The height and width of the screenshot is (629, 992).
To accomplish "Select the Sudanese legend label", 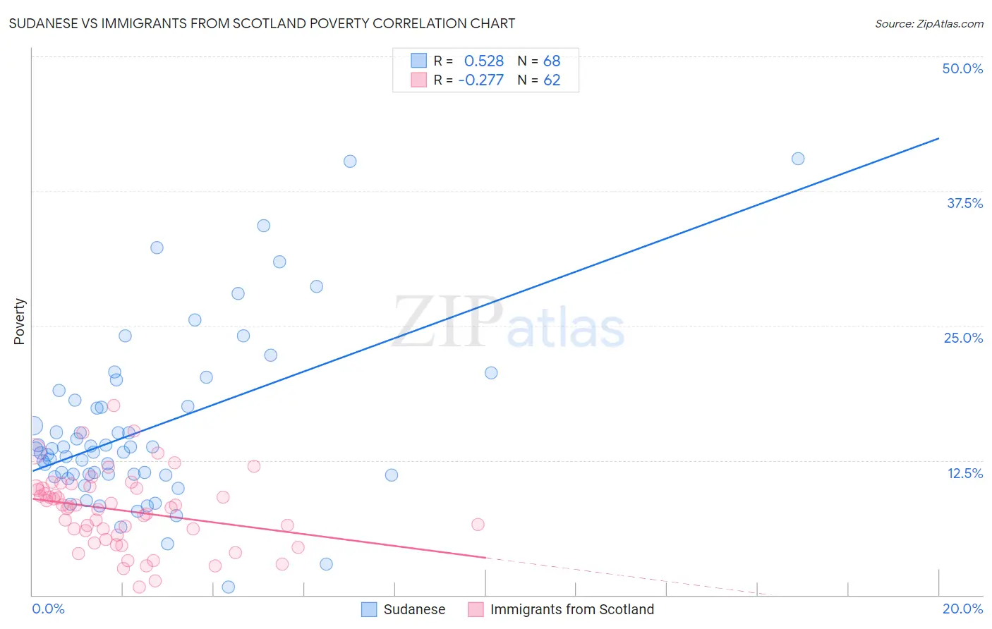I will [414, 609].
